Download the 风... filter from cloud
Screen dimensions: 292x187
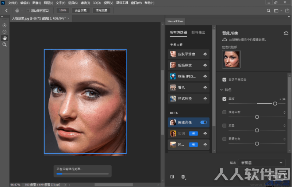pyautogui.click(x=205, y=145)
